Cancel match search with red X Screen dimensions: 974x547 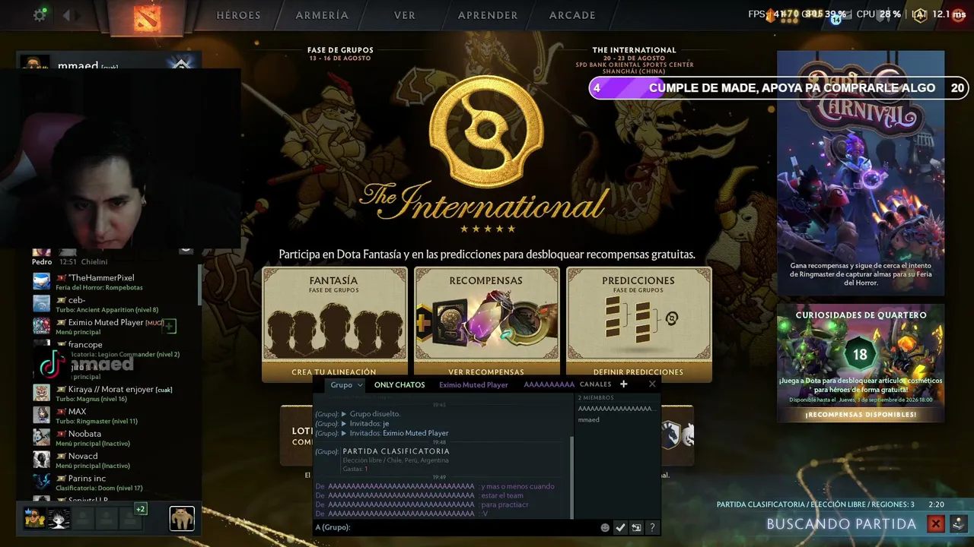(936, 523)
